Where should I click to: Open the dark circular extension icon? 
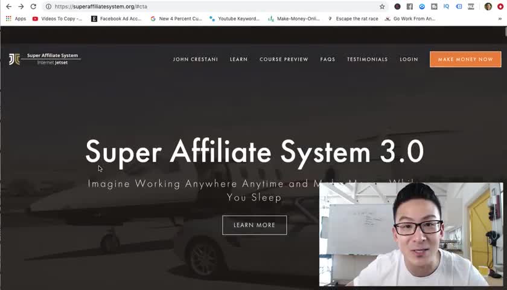[397, 7]
